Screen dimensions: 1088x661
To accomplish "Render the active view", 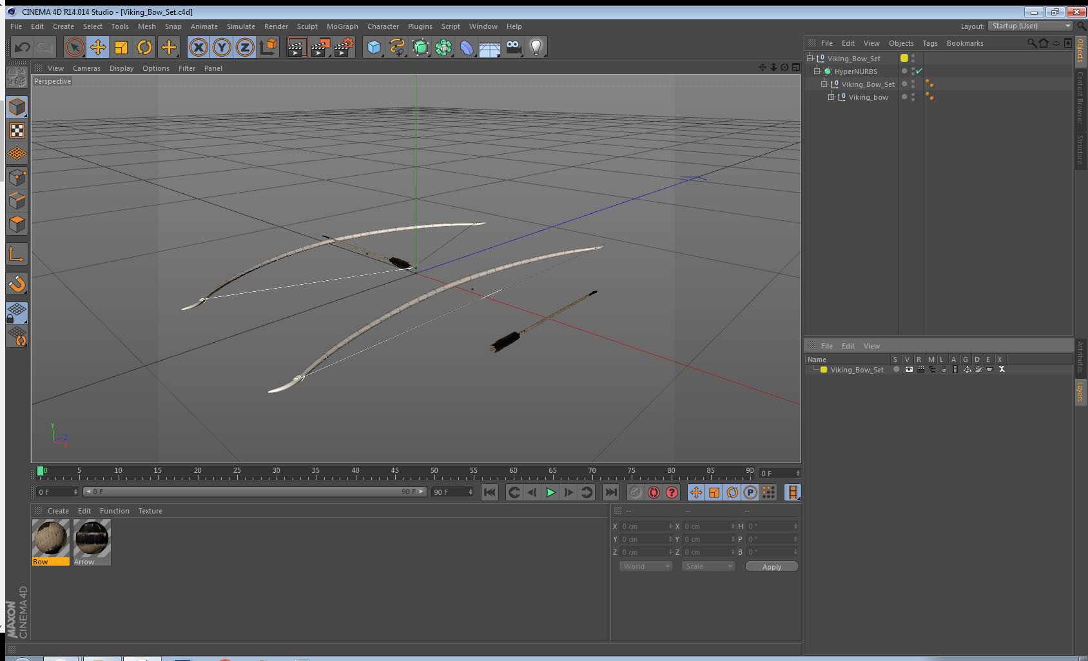I will tap(296, 47).
